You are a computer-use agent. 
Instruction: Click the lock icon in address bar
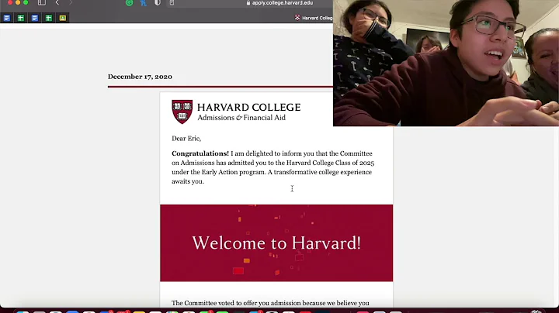click(x=248, y=3)
